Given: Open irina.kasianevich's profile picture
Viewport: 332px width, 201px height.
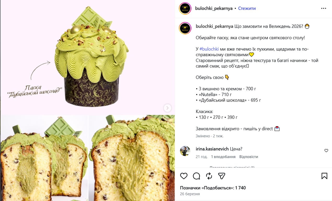Looking at the screenshot, I should tap(185, 151).
